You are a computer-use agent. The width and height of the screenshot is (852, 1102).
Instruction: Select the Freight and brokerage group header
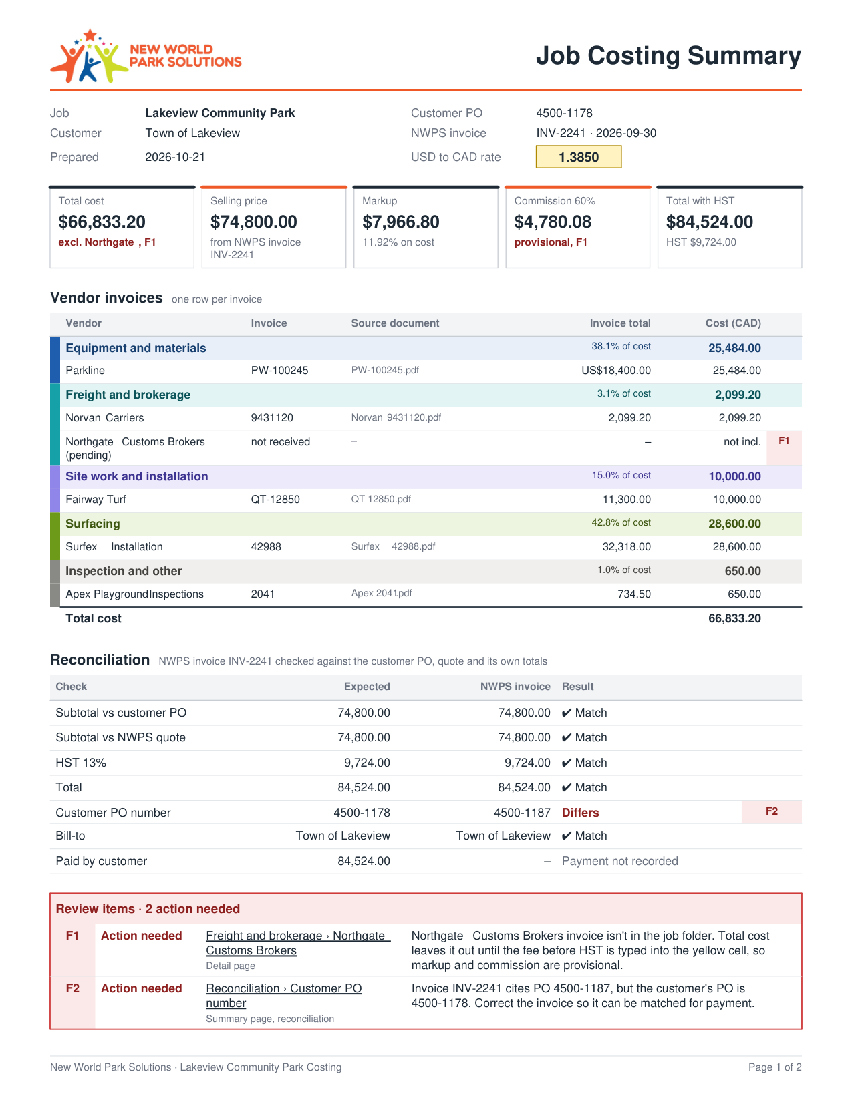click(x=426, y=395)
